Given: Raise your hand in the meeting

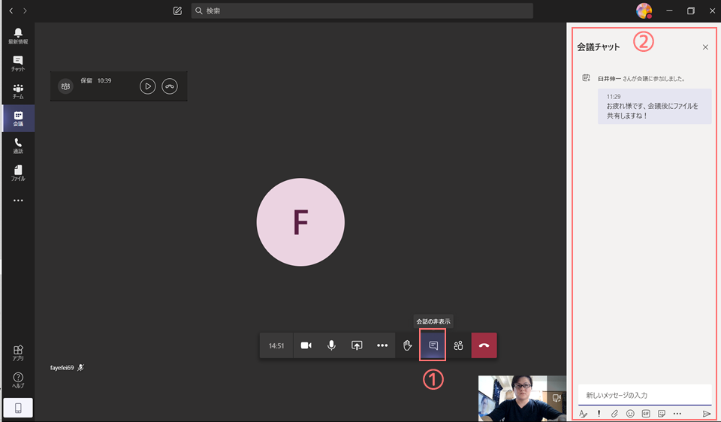Looking at the screenshot, I should pyautogui.click(x=407, y=345).
